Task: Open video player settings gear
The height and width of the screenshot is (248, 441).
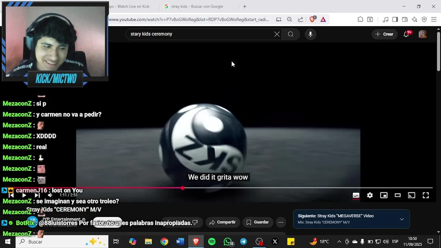Action: tap(370, 195)
